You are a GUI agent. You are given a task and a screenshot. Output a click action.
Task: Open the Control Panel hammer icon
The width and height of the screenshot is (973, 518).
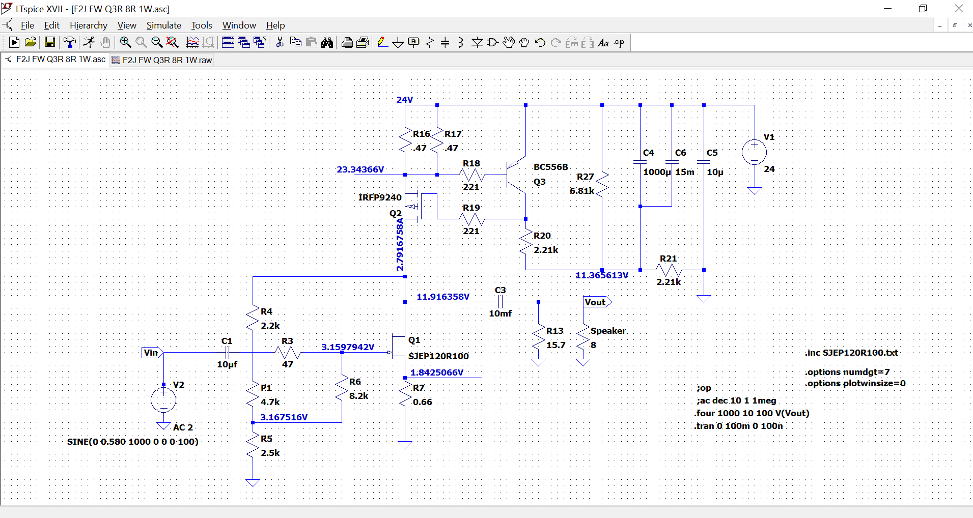coord(69,43)
